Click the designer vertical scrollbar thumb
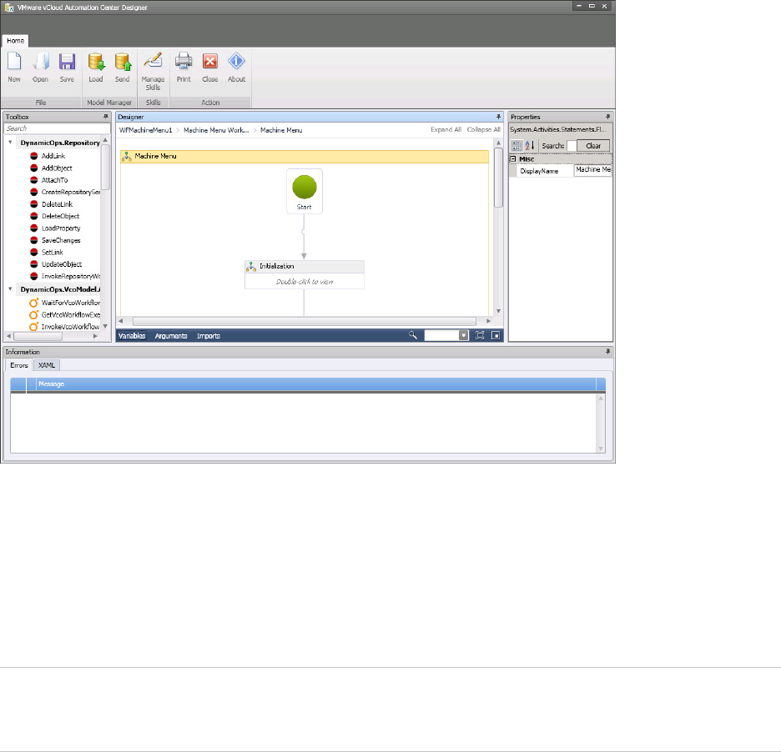781x752 pixels. pos(498,178)
